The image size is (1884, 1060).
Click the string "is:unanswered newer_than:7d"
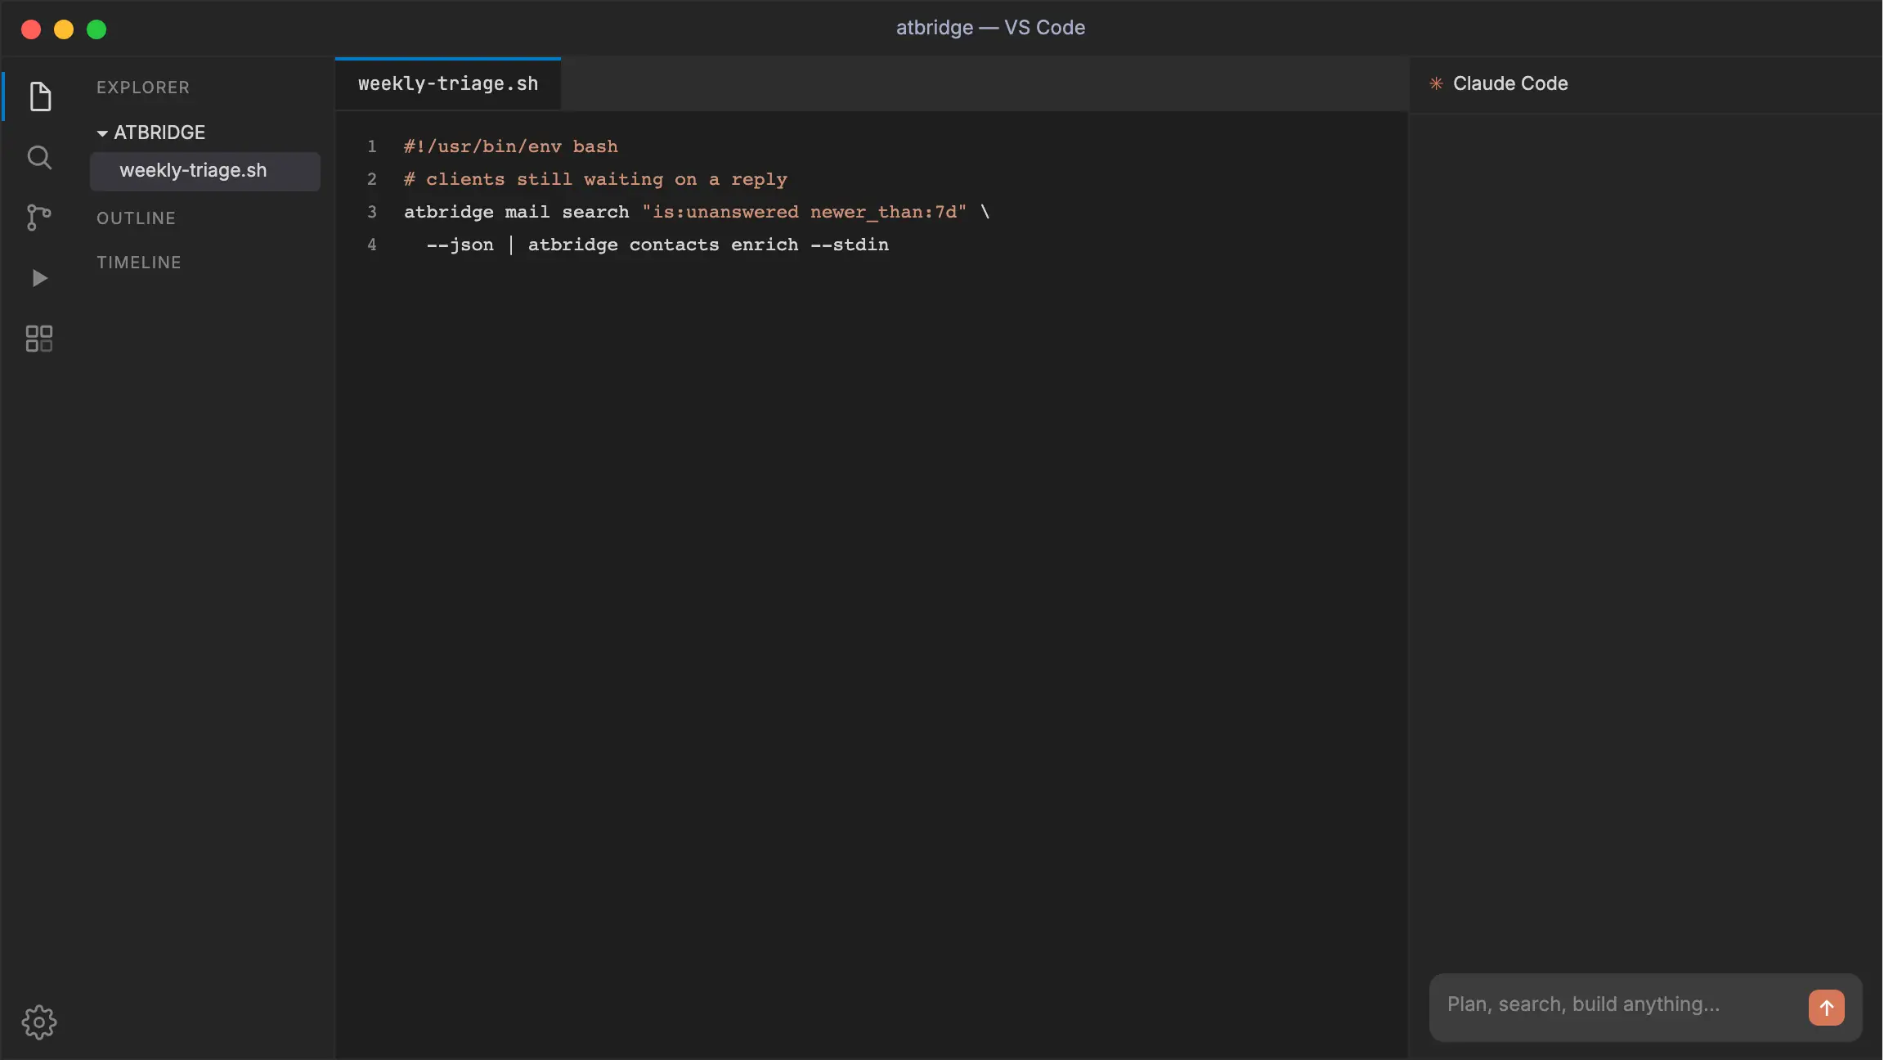pos(804,212)
